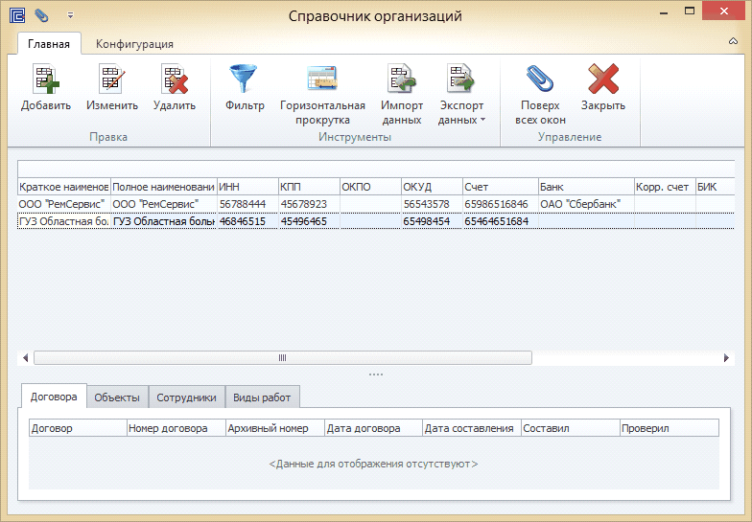
Task: Click the Изменить (Edit) record icon
Action: tap(112, 79)
